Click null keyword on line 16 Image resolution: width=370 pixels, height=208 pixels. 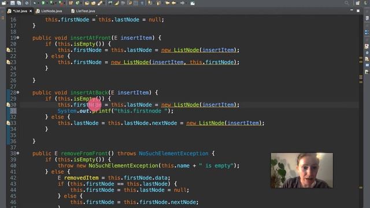155,20
